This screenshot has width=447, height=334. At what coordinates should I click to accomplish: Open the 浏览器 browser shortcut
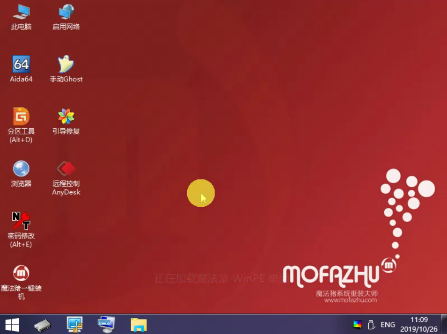21,174
